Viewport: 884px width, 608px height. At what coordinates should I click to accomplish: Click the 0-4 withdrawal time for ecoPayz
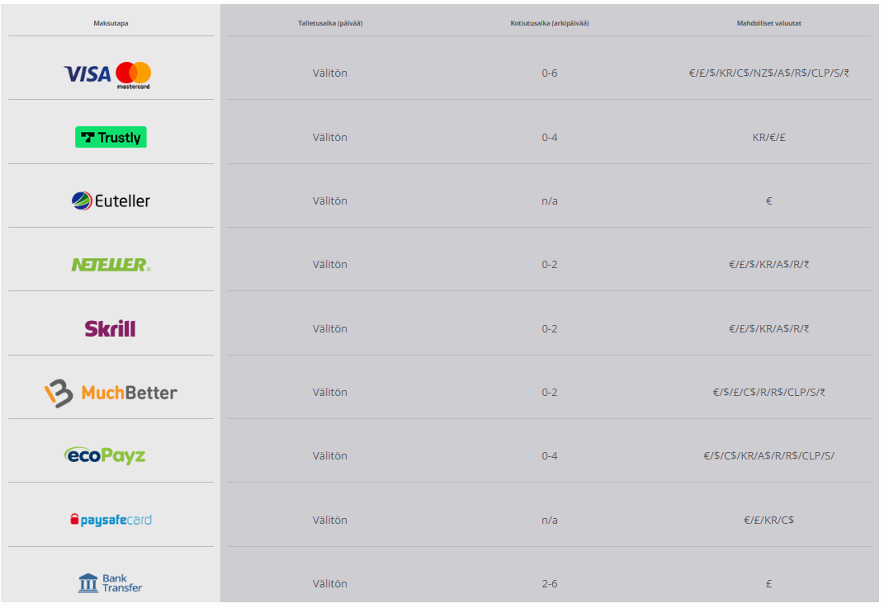coord(550,455)
